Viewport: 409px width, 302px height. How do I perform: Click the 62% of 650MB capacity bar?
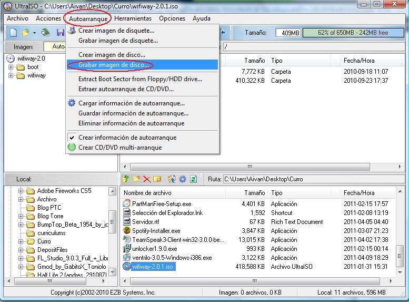[x=353, y=33]
